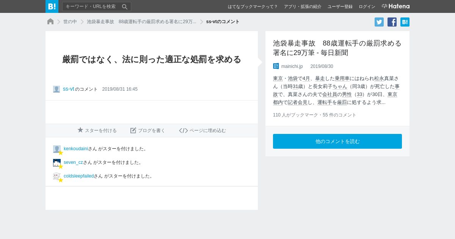Click the search magnifier icon
455x239 pixels.
125,6
